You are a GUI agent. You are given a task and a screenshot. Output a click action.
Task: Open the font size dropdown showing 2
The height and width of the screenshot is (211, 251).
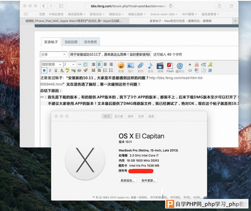[70, 64]
